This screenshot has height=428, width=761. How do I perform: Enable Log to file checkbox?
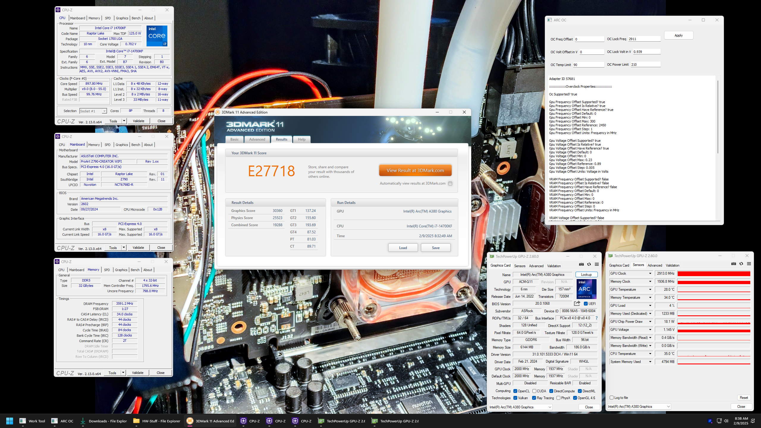pyautogui.click(x=611, y=397)
